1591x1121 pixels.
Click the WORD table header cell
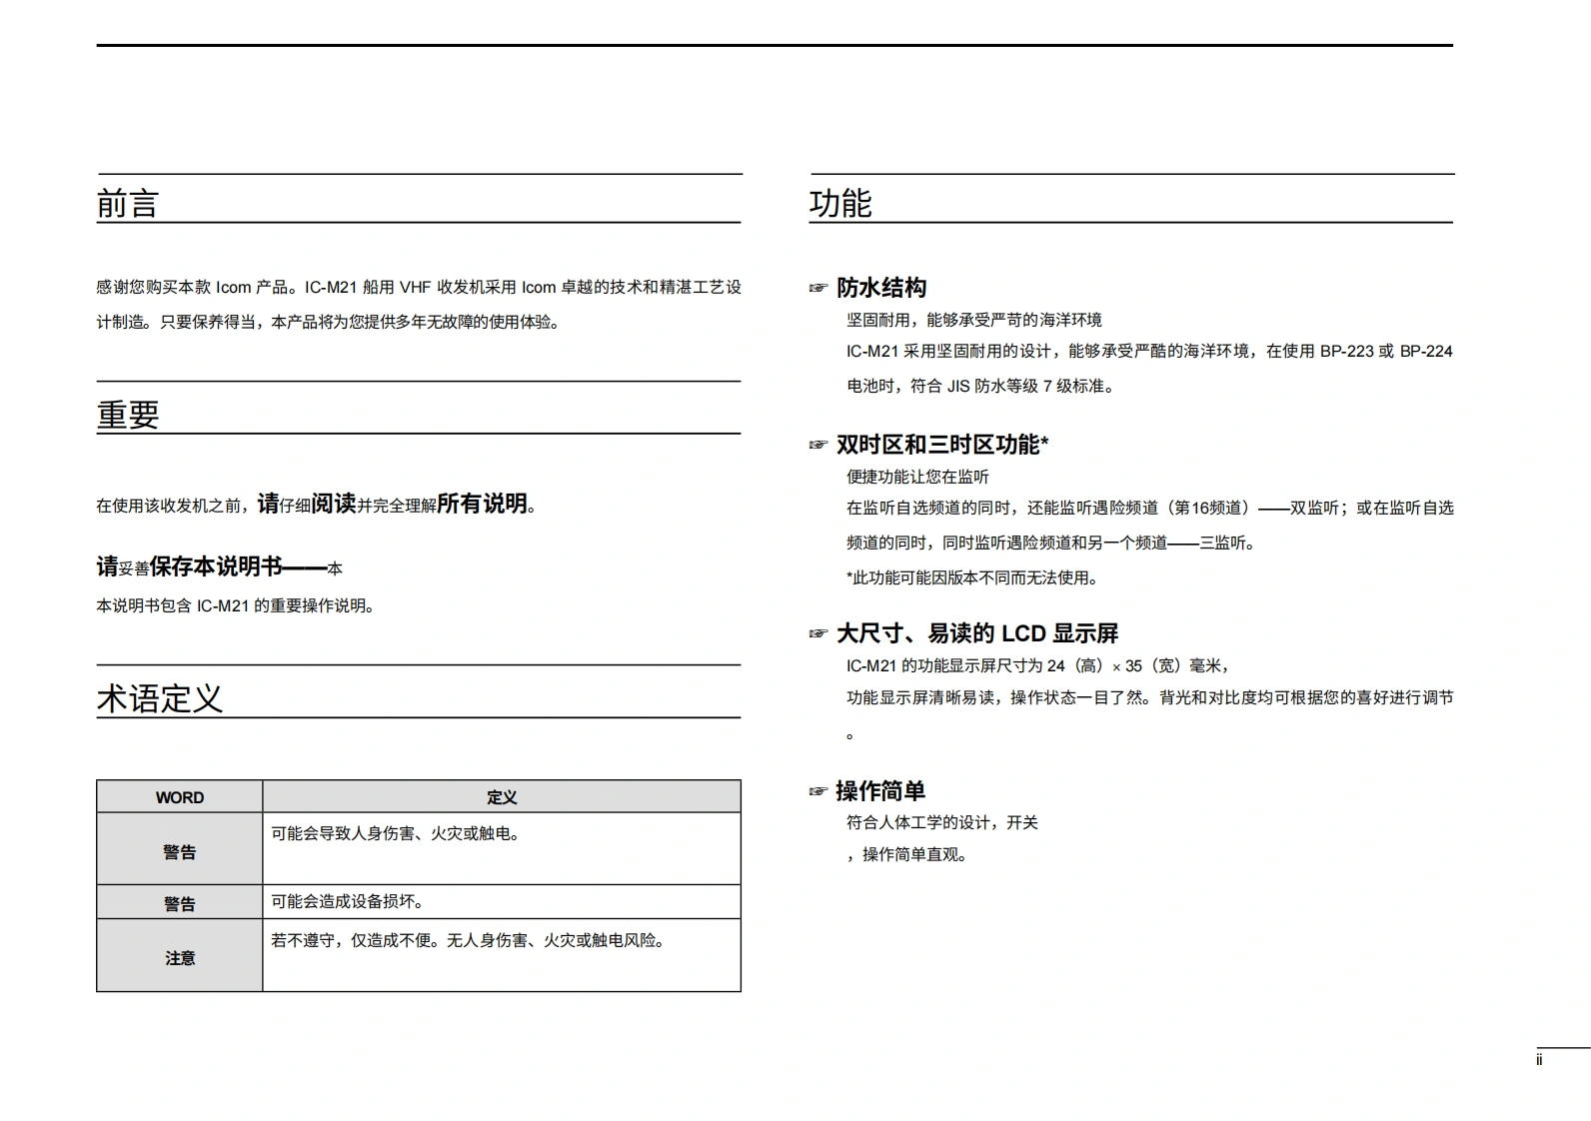tap(180, 797)
